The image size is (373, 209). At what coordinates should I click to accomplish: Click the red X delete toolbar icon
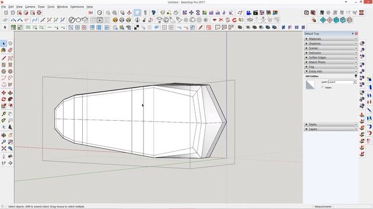click(221, 20)
